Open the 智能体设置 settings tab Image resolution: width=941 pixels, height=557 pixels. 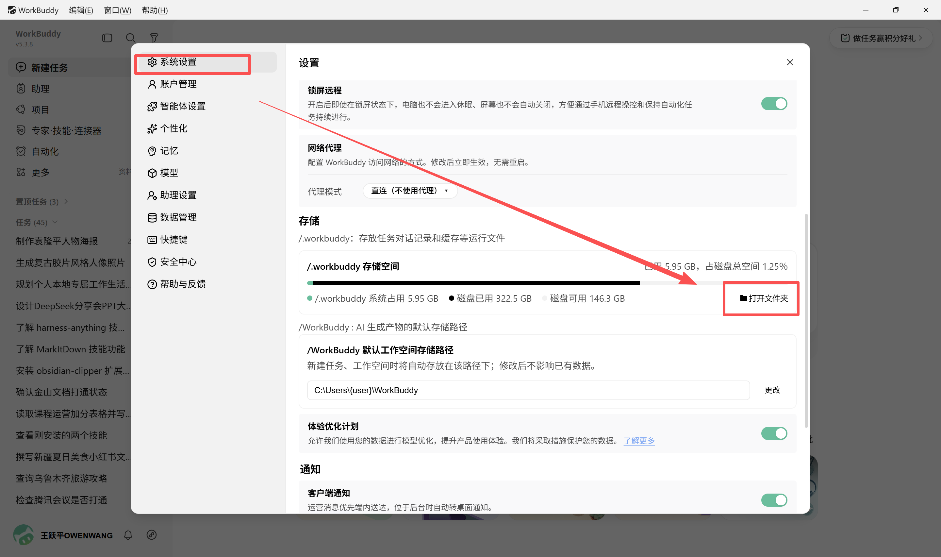(x=207, y=106)
